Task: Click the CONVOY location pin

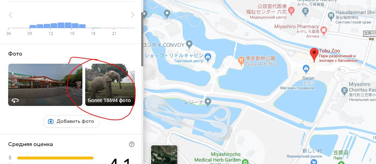Action: 189,44
